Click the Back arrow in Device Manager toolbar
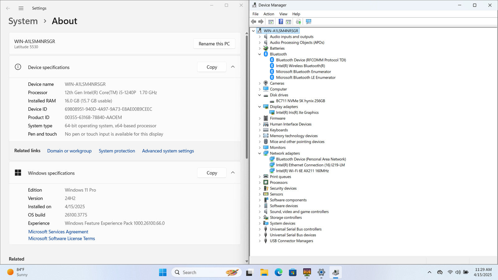Screen dimensions: 498x280 coord(253,21)
